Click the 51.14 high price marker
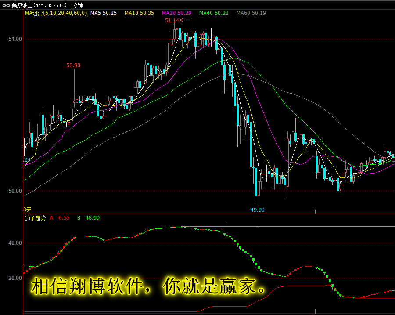The image size is (395, 315). (x=172, y=20)
